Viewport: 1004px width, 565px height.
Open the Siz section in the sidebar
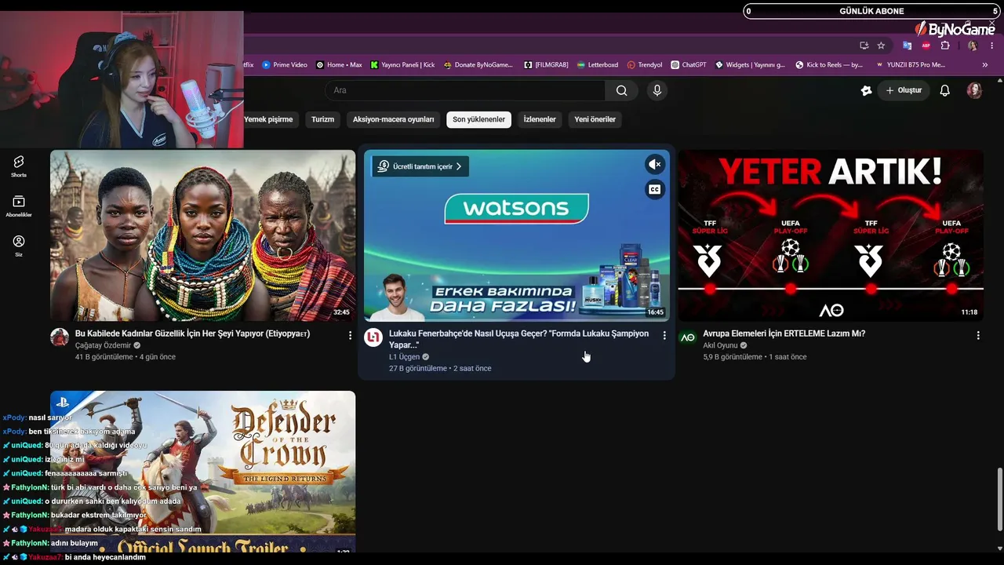(19, 246)
